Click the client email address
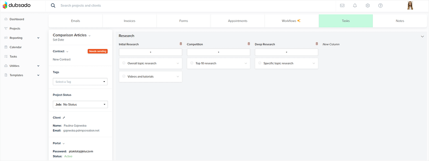The image size is (429, 161). click(x=81, y=130)
